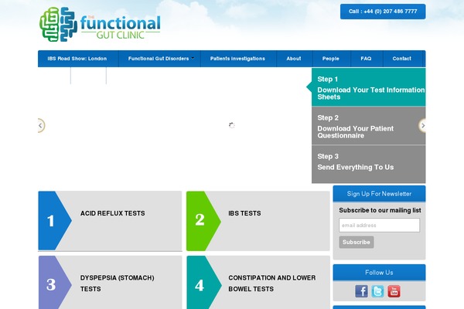Screen dimensions: 464x309
Task: Open Dyspepsia (Stomach) Tests link
Action: 118,284
